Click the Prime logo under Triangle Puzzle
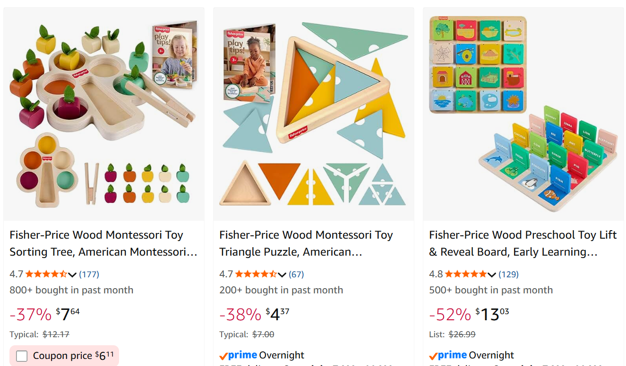 (x=238, y=355)
